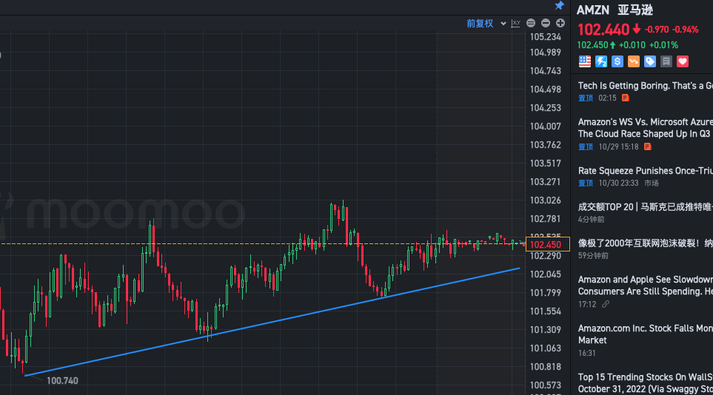
Task: Click the 100.818 price axis value
Action: [x=545, y=366]
